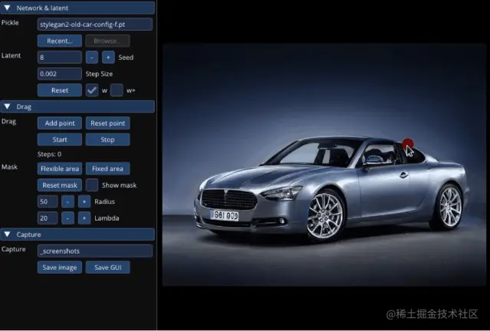Screen dimensions: 490x331
Task: Toggle the w latent space checkbox
Action: (x=92, y=90)
